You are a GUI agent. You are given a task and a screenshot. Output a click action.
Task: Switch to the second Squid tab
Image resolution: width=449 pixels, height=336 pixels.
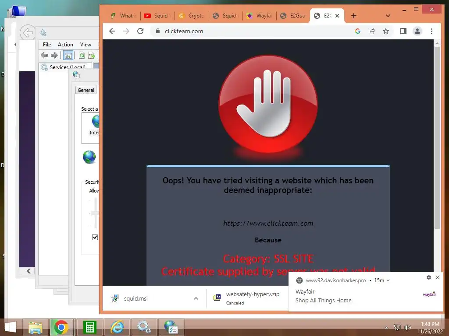click(x=225, y=16)
